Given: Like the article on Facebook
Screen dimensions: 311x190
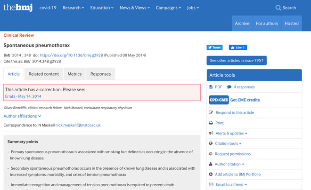Looking at the screenshot, I should point(238,47).
